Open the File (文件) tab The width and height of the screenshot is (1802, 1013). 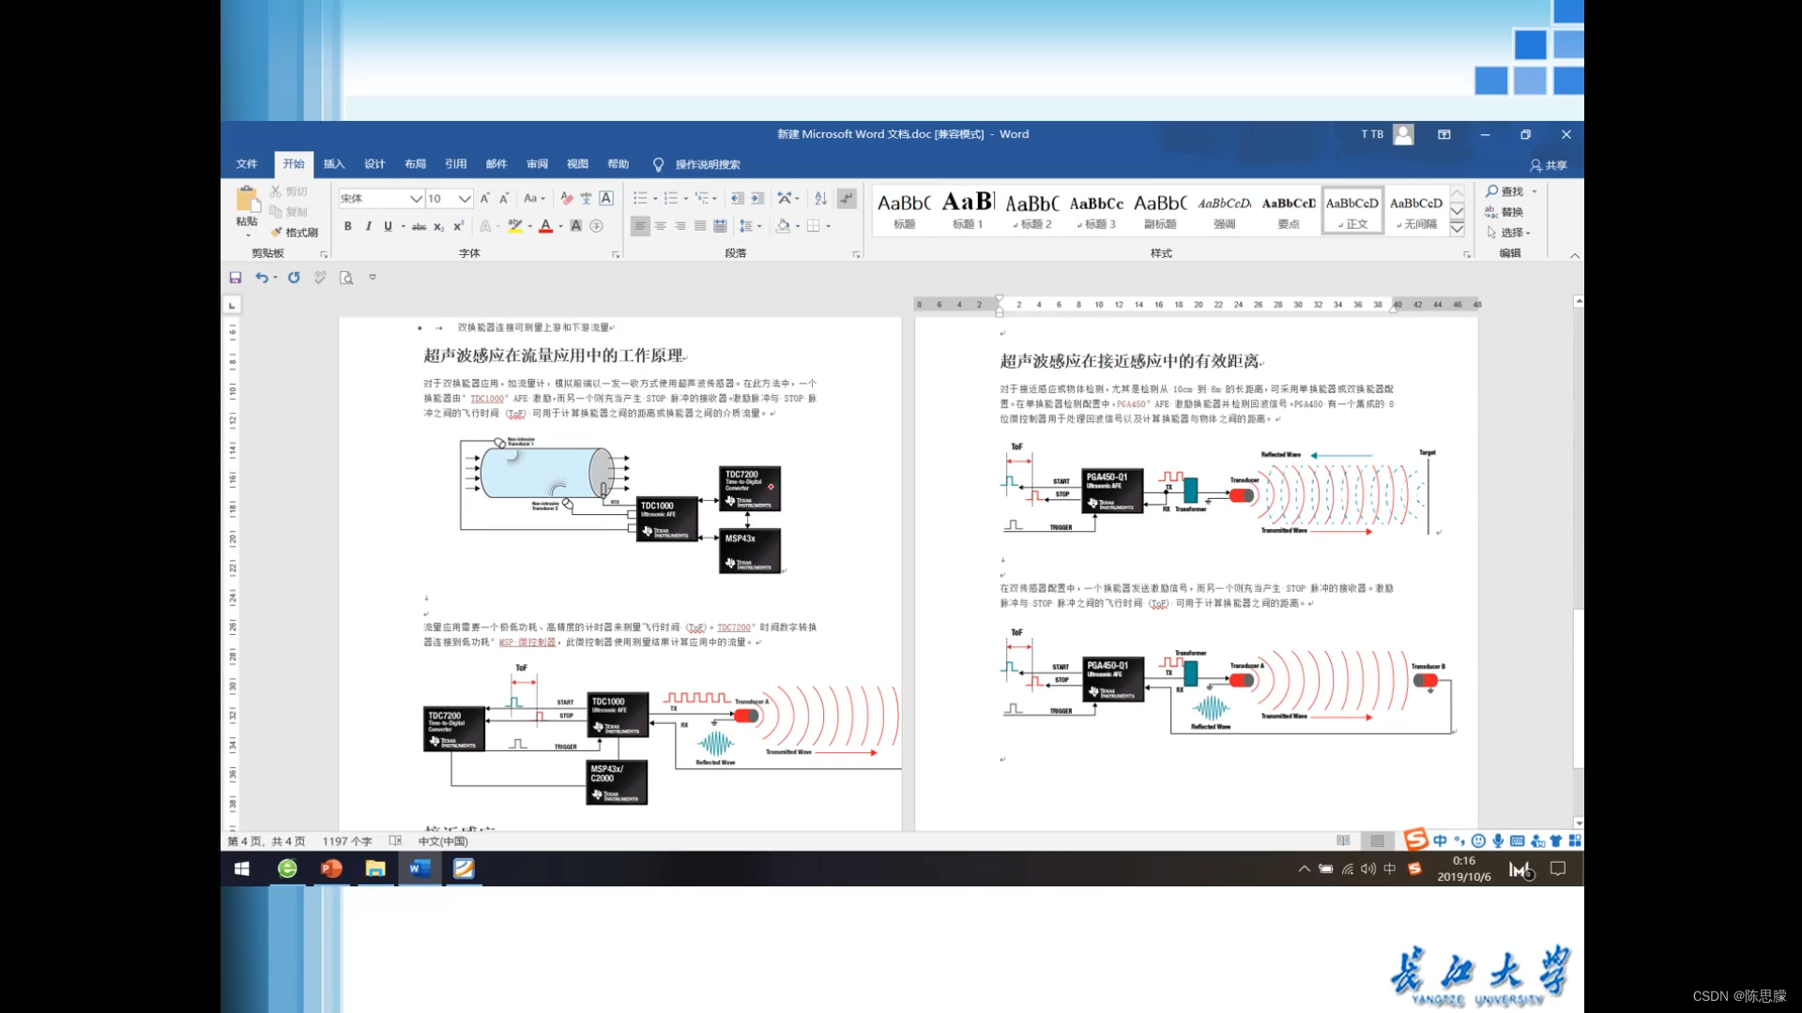tap(247, 164)
